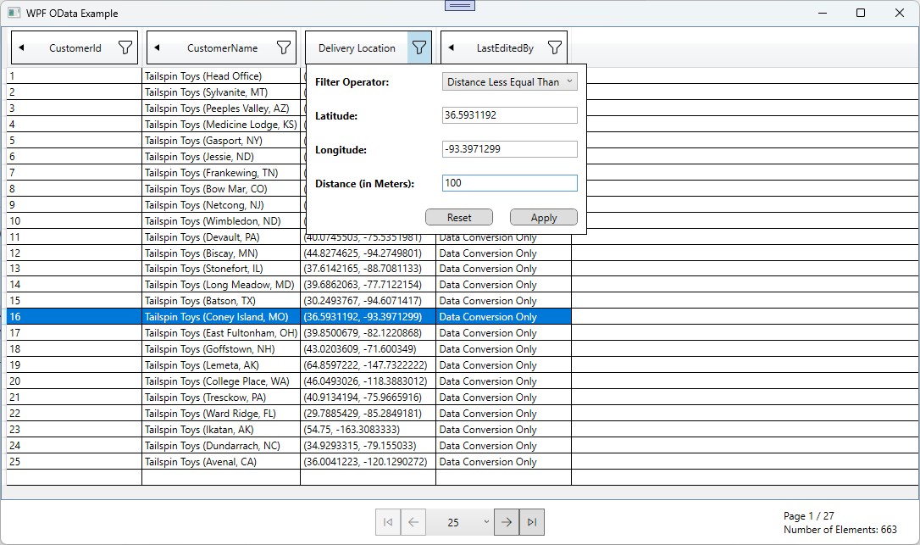Click the CustomerId column header text

pos(75,48)
